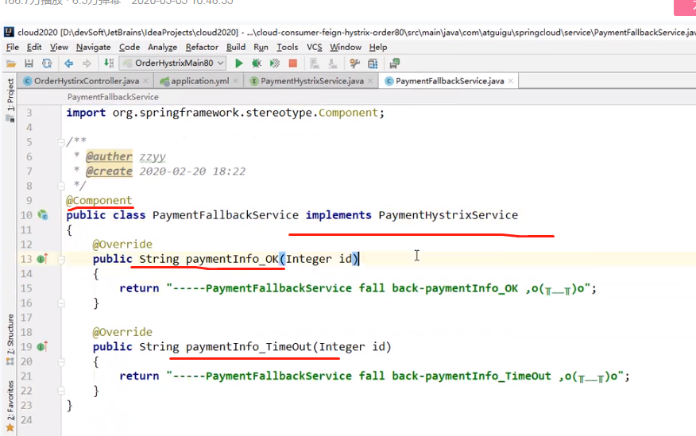Start debugging with bug icon

[x=257, y=64]
